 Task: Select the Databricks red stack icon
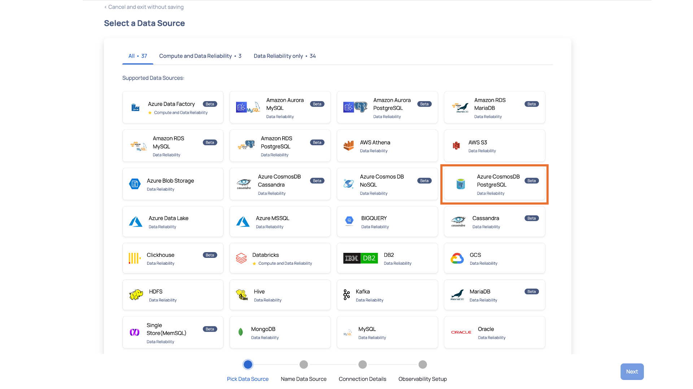pyautogui.click(x=241, y=258)
